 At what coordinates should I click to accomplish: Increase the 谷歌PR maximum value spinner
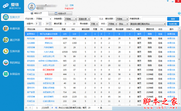pos(50,23)
